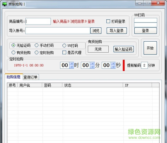Sort by the 状态 column header

tap(93, 85)
